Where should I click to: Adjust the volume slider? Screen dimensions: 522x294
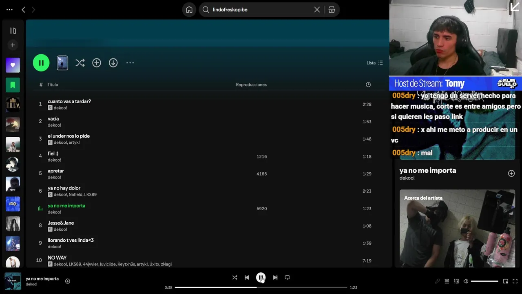coord(484,281)
